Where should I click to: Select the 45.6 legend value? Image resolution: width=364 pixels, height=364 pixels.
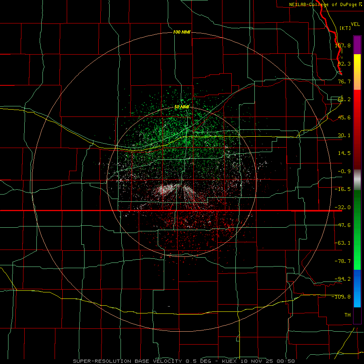pyautogui.click(x=344, y=117)
